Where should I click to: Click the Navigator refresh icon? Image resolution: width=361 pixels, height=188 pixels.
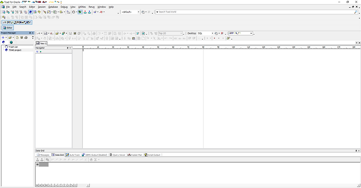[37, 52]
